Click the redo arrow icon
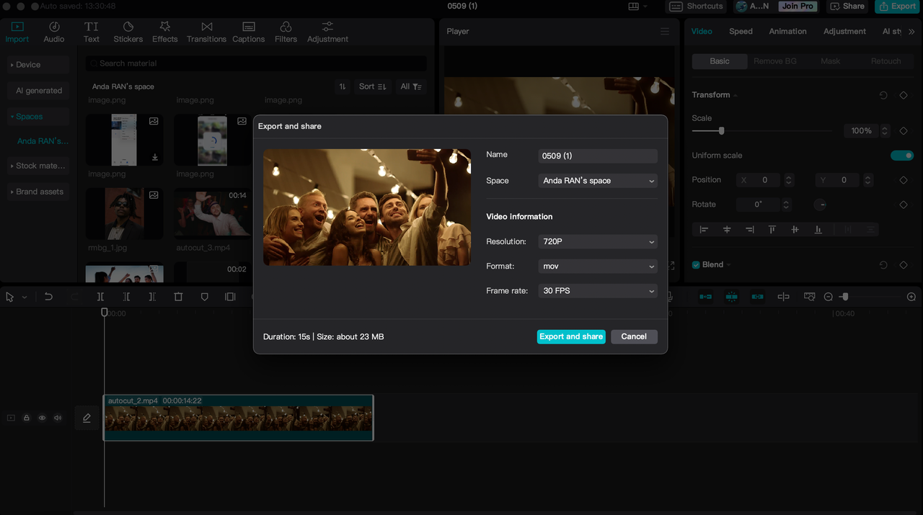 (x=74, y=297)
